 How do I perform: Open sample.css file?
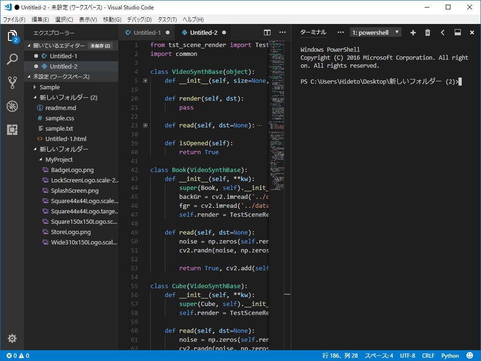[71, 118]
